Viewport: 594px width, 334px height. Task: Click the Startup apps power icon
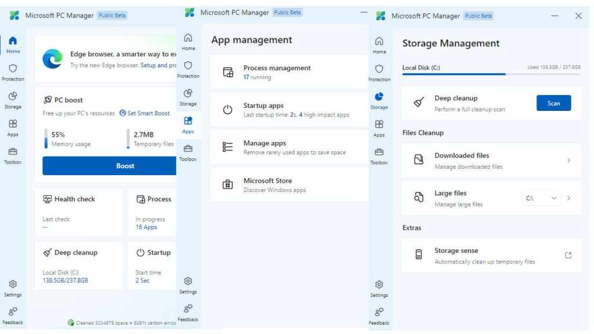click(227, 110)
